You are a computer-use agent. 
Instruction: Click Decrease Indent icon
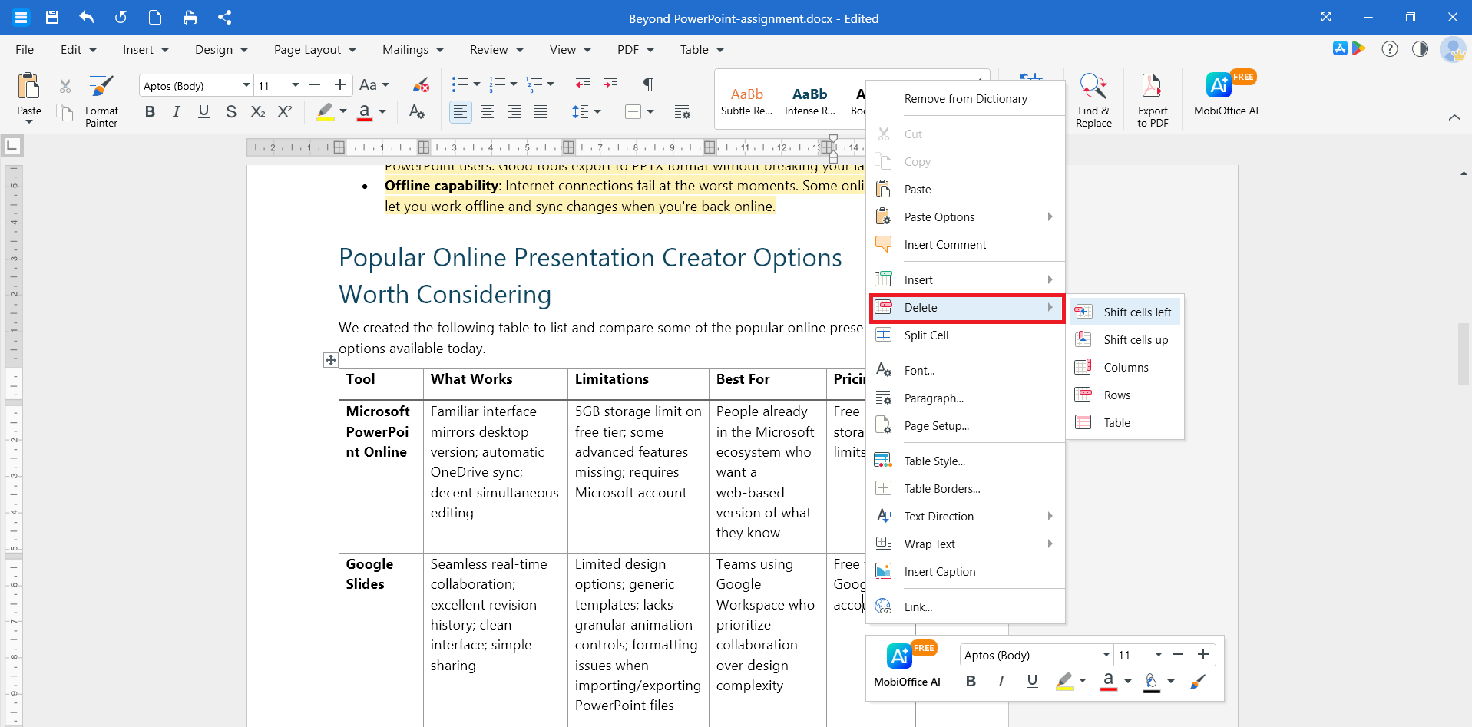click(583, 84)
